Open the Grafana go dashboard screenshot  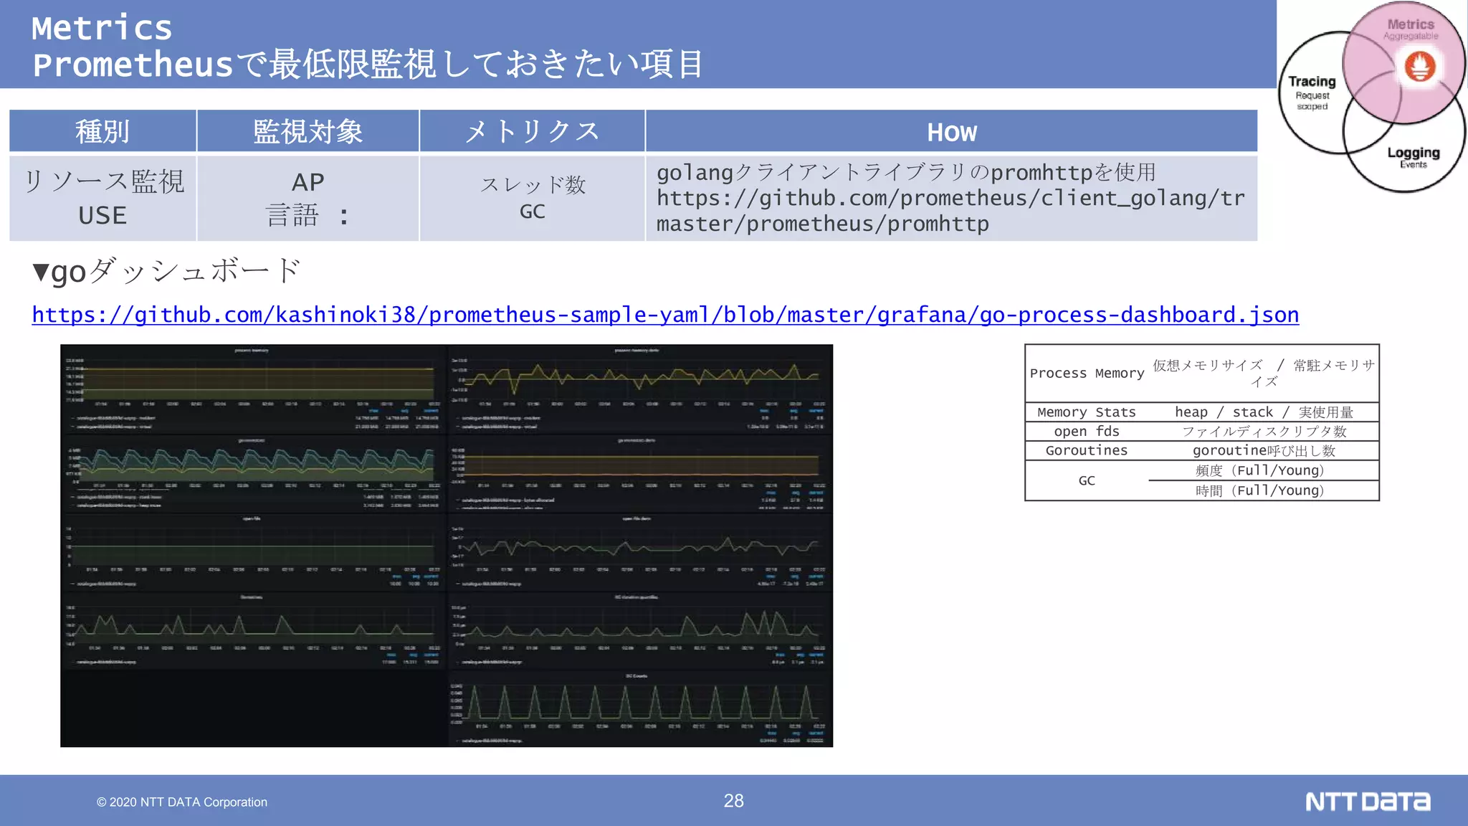click(447, 546)
